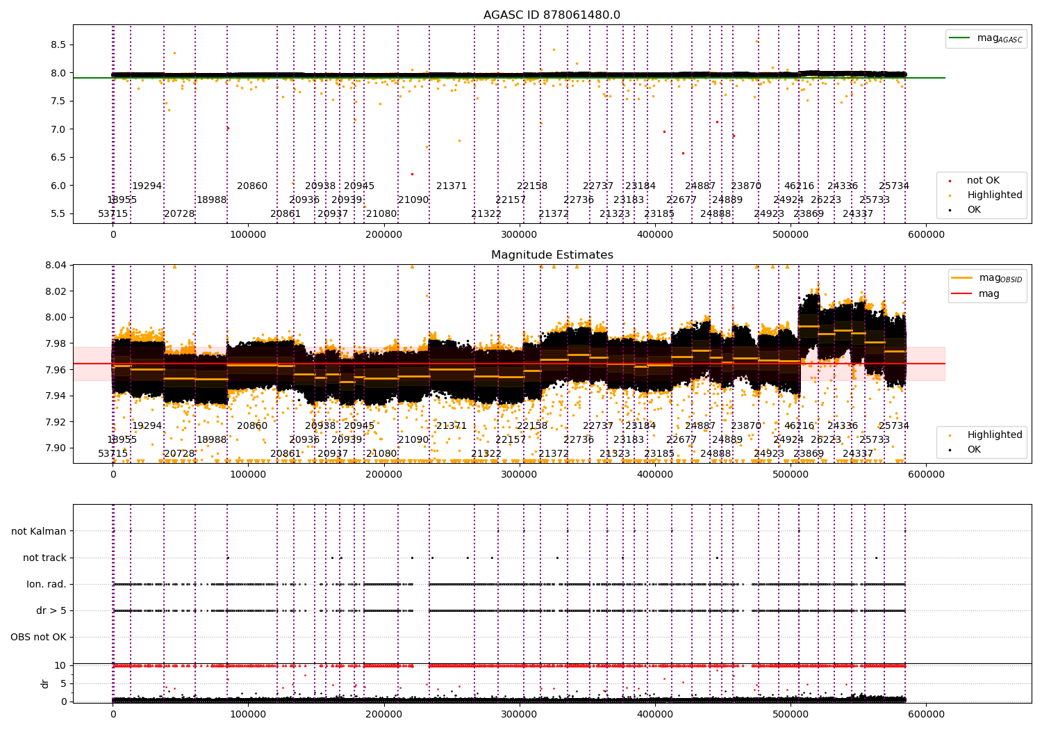Screen dimensions: 1042x730
Task: Click OBSID label 24923 in the Magnitude Estimates plot
Action: [x=769, y=454]
